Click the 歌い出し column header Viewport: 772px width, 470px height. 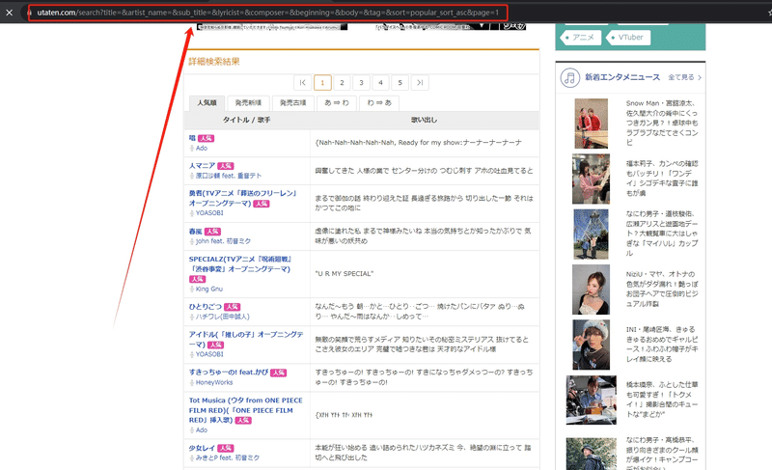tap(425, 120)
